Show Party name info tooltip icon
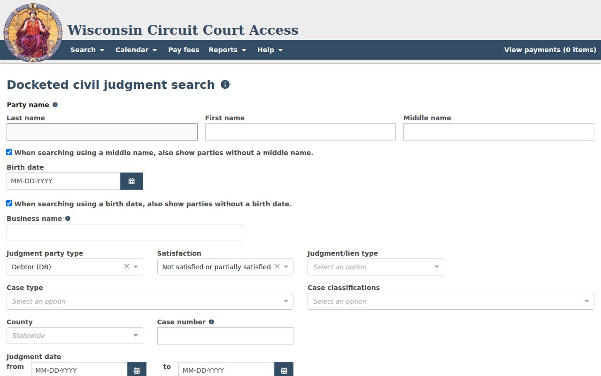This screenshot has height=376, width=601. click(55, 105)
